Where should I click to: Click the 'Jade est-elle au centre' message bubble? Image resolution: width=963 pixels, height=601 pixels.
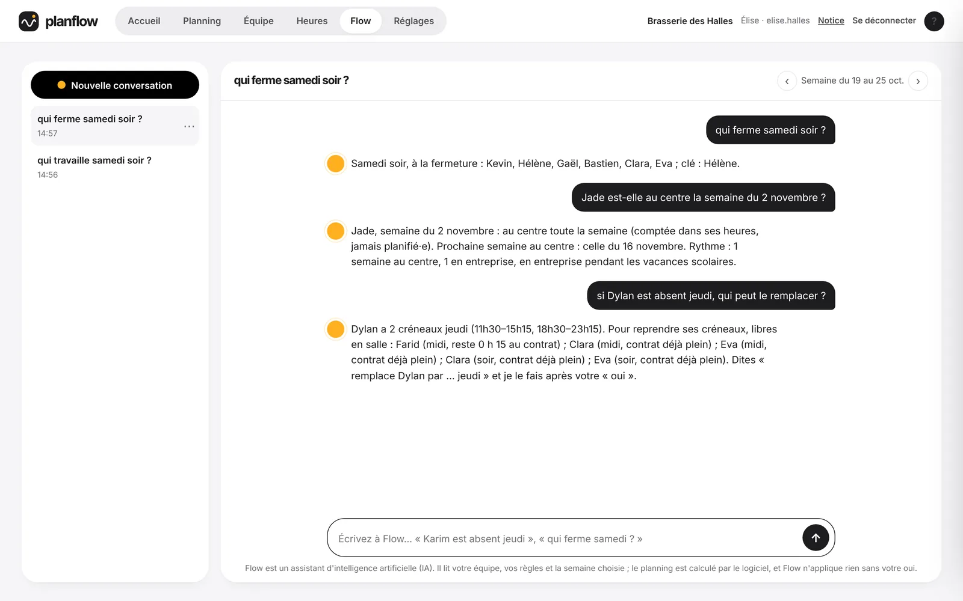pyautogui.click(x=703, y=197)
